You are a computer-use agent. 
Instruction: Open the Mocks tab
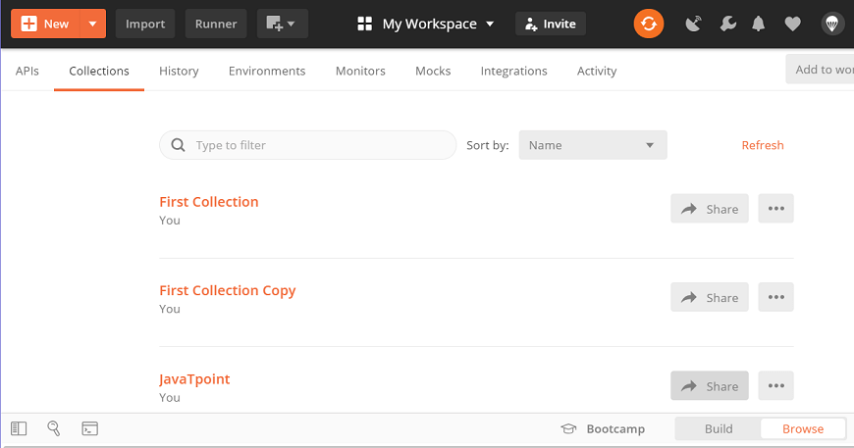tap(433, 71)
